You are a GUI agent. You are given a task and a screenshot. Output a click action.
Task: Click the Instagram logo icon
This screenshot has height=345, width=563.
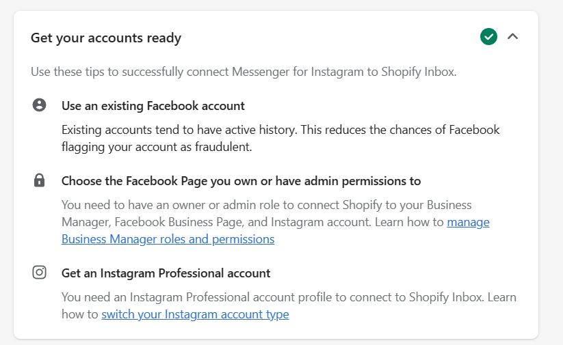[39, 272]
